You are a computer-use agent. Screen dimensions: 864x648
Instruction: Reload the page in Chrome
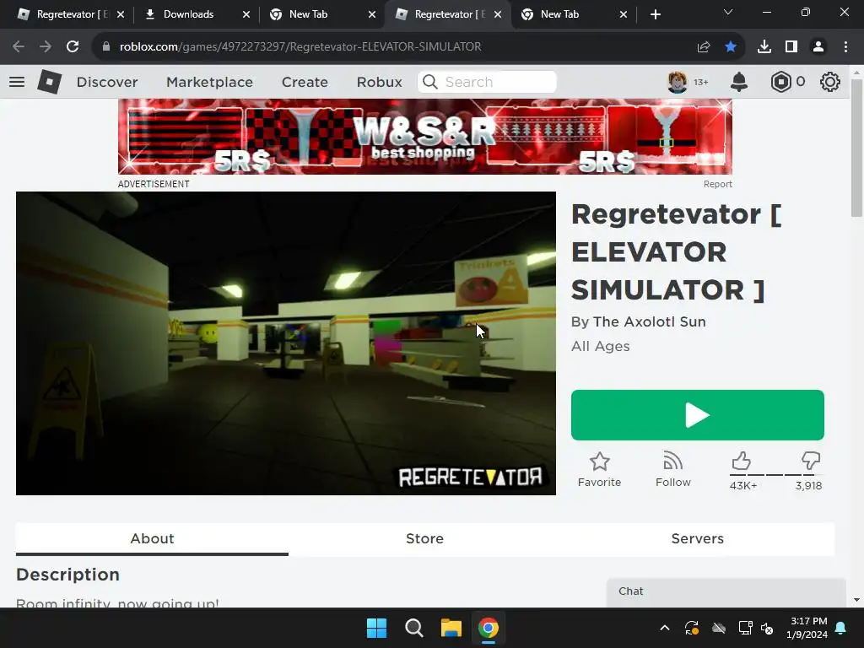pyautogui.click(x=73, y=47)
